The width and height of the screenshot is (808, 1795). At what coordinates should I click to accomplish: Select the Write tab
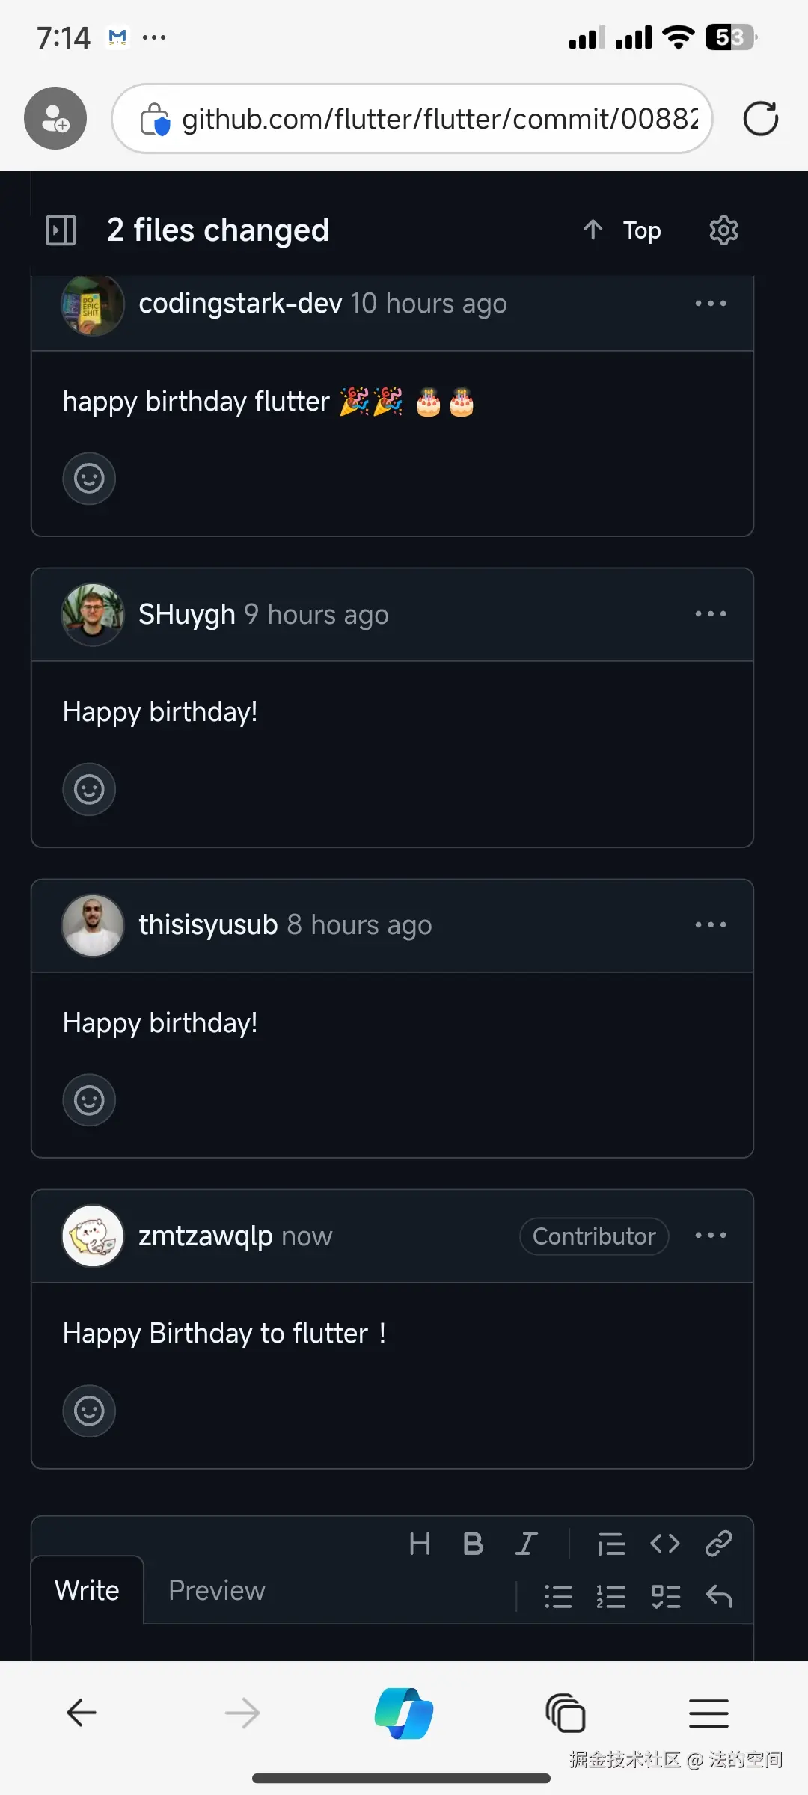[87, 1590]
